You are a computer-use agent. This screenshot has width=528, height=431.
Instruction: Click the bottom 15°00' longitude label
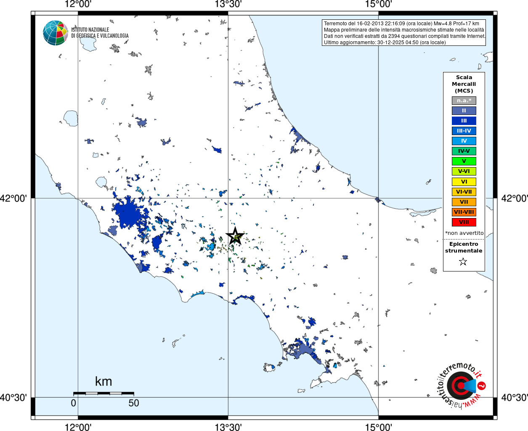point(378,427)
